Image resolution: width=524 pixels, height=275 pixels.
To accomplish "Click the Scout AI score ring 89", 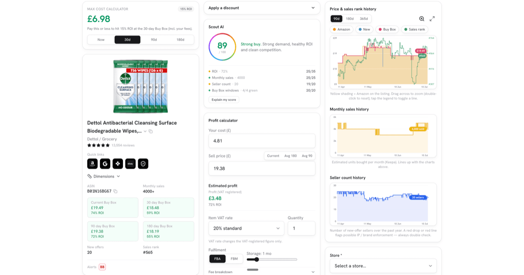I will pos(222,47).
